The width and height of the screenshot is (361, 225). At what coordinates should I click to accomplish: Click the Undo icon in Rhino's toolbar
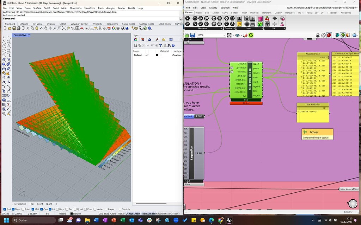pos(41,28)
